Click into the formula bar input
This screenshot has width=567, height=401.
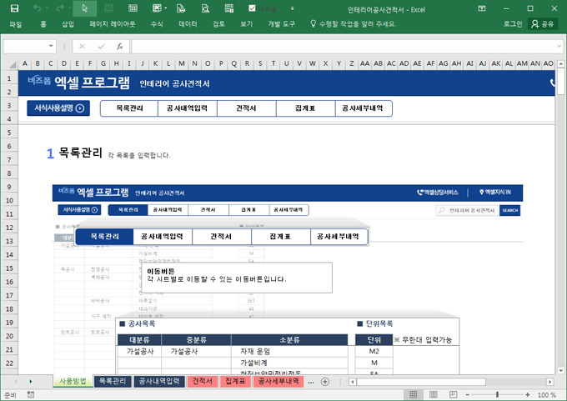(344, 47)
